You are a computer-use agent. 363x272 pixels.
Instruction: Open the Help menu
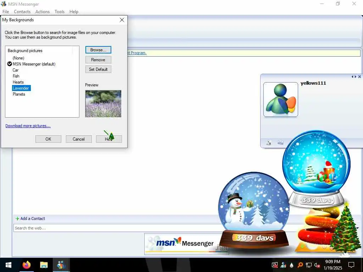pyautogui.click(x=74, y=12)
